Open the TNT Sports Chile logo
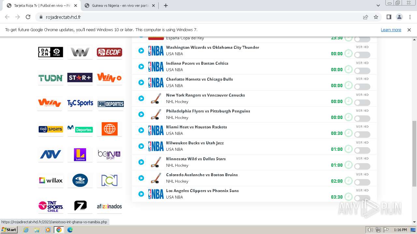 point(50,206)
